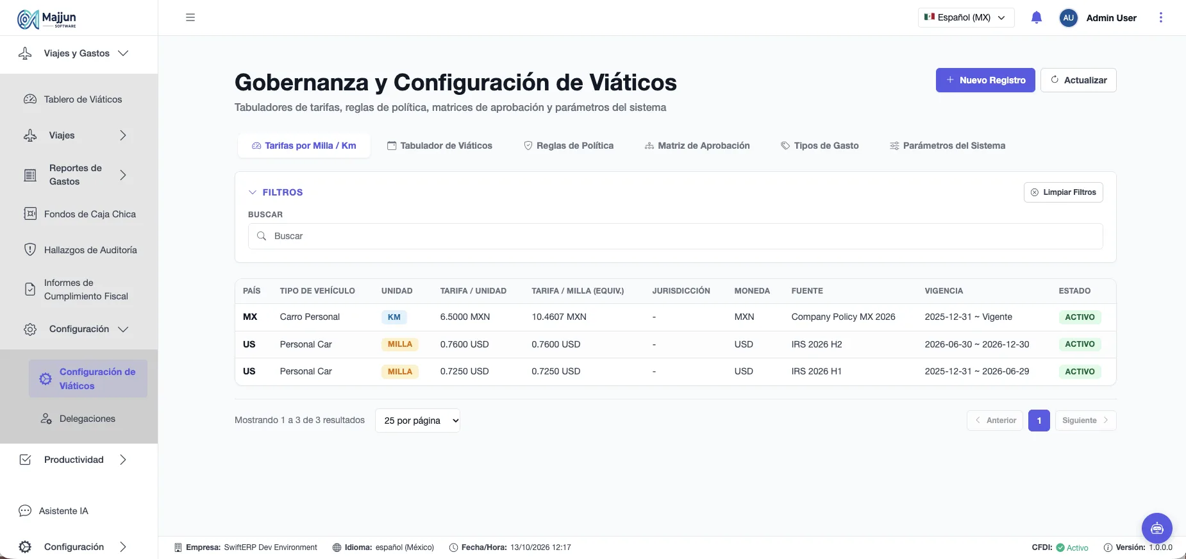Screen dimensions: 1186x559
Task: Collapse the Configuración submenu under Viajes y Gastos
Action: (123, 329)
